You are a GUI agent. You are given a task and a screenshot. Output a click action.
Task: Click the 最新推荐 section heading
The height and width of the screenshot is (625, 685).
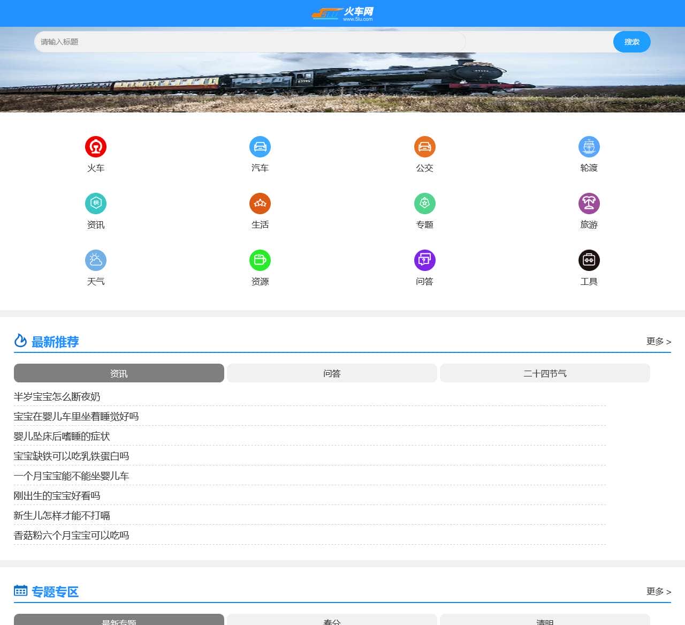click(x=55, y=342)
